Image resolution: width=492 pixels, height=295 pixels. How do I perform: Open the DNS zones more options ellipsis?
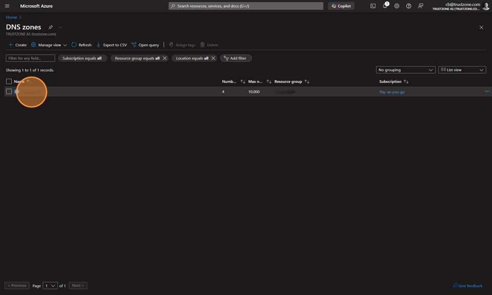[60, 27]
